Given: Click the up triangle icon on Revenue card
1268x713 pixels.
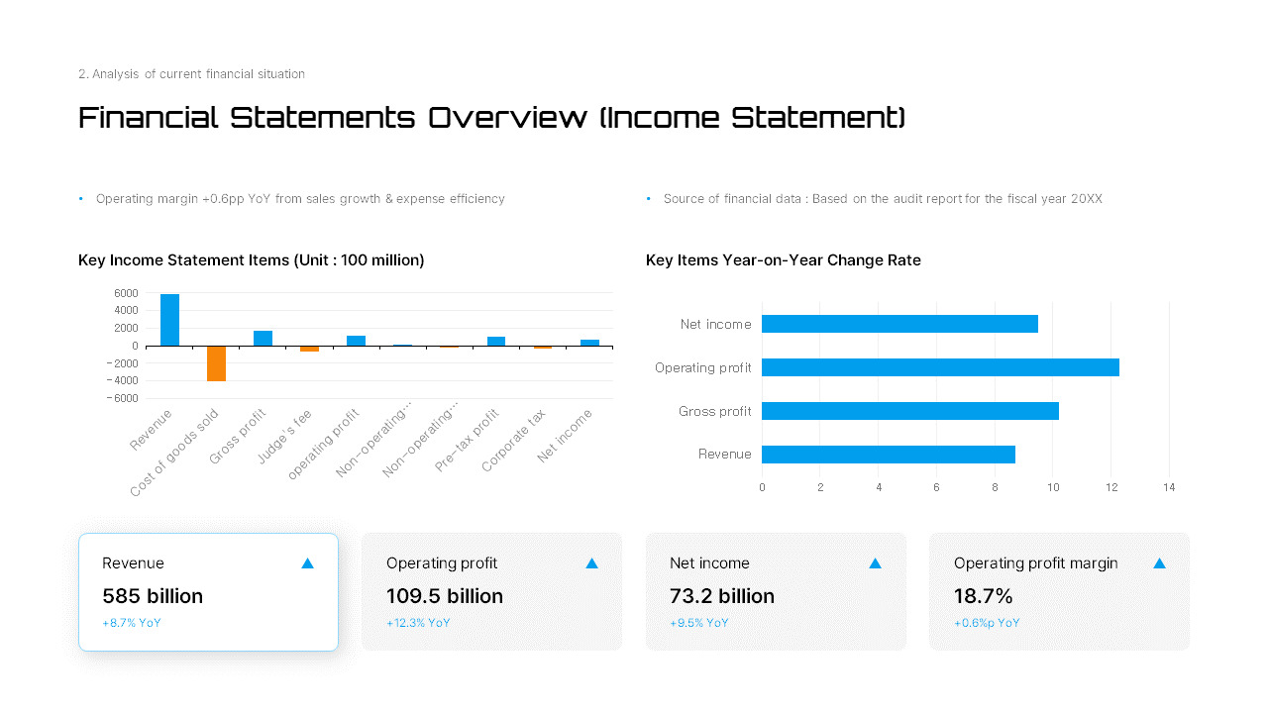Looking at the screenshot, I should pos(307,563).
